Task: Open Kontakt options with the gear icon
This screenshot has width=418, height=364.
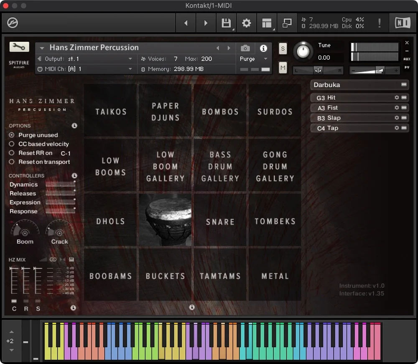Action: click(x=246, y=23)
